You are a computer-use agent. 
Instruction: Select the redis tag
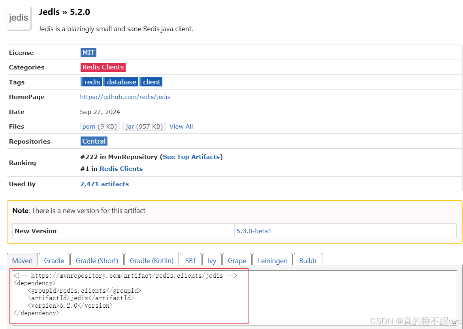coord(91,82)
